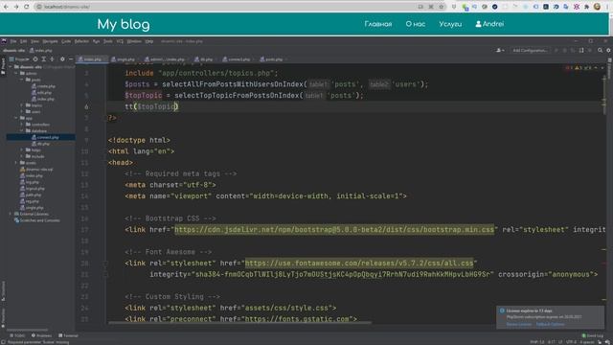Open the TODO tool window
The height and width of the screenshot is (345, 613).
17,335
